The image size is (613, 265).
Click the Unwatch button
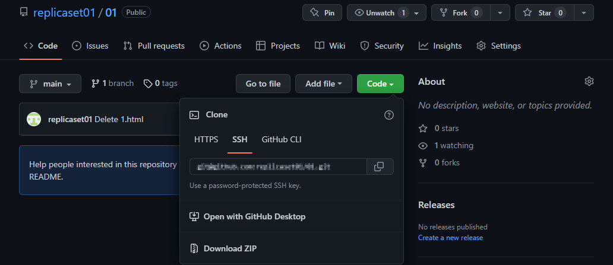click(386, 12)
